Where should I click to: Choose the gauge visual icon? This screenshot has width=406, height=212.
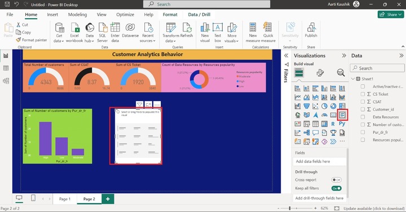pyautogui.click(x=324, y=115)
